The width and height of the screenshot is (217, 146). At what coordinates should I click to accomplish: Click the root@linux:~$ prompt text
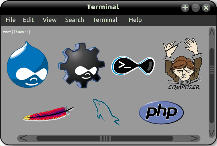(17, 32)
